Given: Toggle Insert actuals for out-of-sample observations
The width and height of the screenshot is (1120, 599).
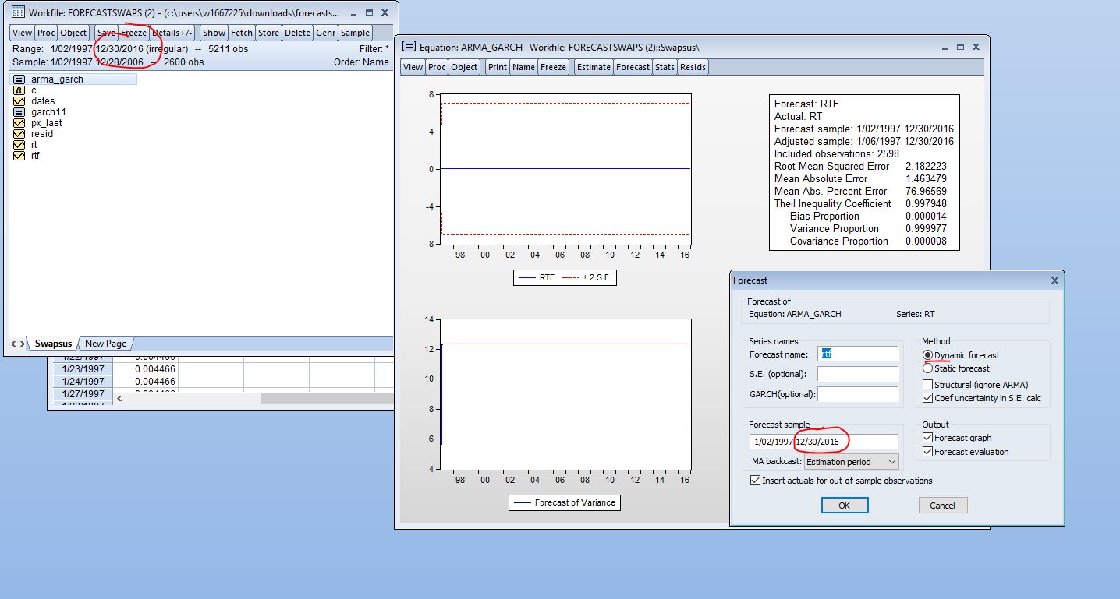Looking at the screenshot, I should pyautogui.click(x=754, y=481).
